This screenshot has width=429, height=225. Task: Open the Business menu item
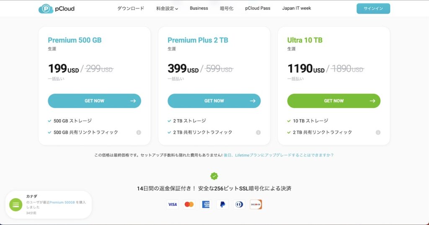[x=199, y=8]
